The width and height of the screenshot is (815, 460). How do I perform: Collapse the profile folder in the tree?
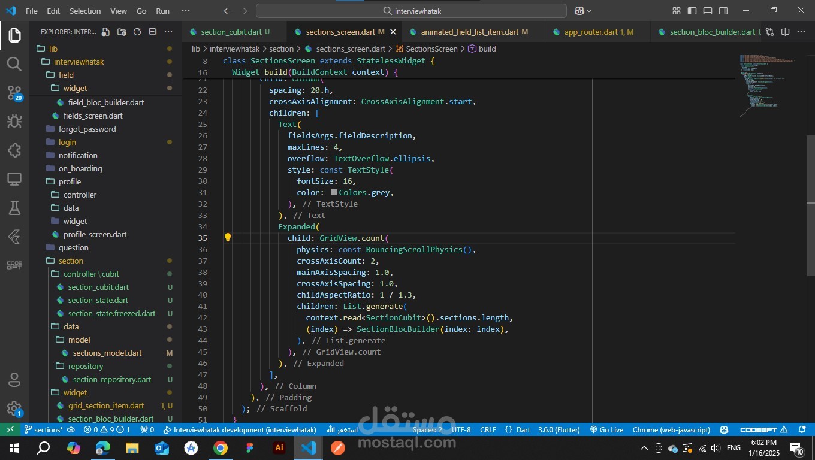[70, 181]
